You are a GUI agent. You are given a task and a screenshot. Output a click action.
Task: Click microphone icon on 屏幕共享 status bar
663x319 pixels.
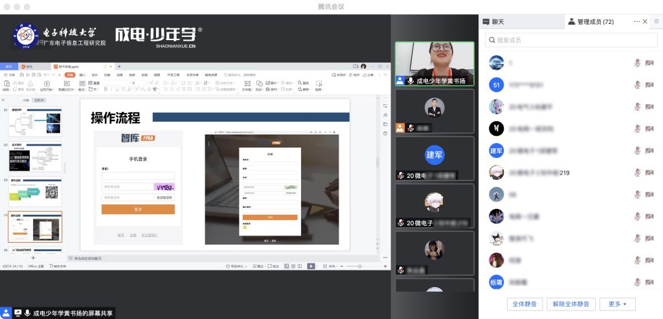(x=28, y=313)
